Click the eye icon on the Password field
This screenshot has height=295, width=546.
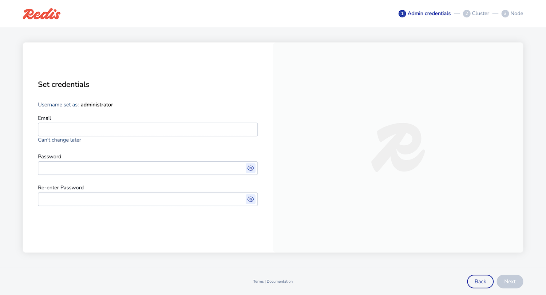(x=250, y=168)
